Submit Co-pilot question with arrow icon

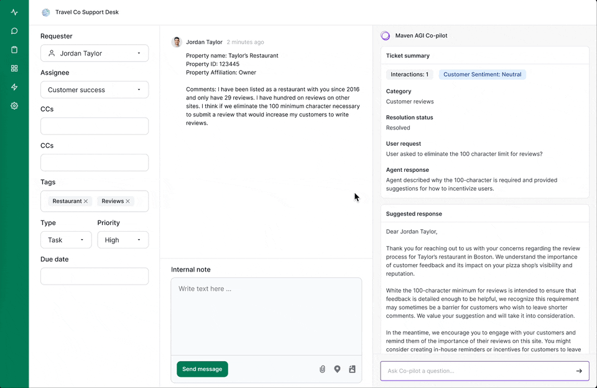[x=579, y=371]
